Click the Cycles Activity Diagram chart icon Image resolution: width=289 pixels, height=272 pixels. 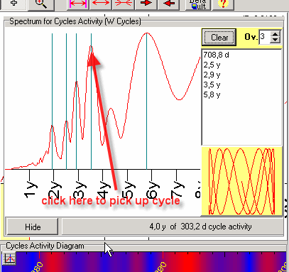click(9, 258)
